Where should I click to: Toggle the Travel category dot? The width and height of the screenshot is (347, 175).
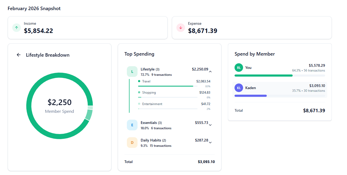coord(139,81)
